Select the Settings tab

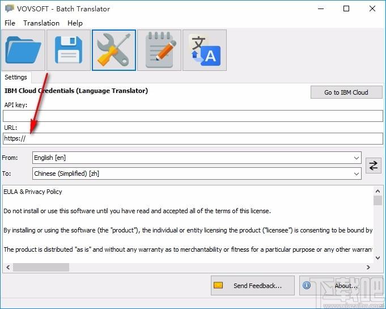click(16, 77)
